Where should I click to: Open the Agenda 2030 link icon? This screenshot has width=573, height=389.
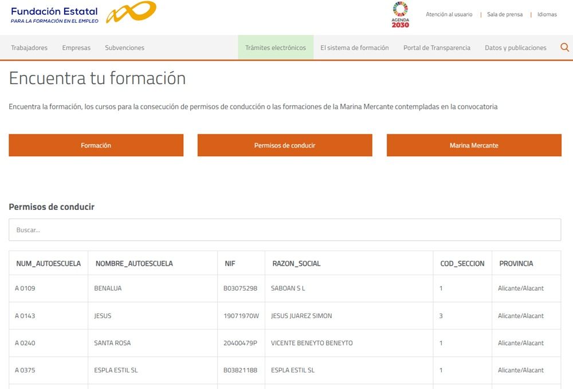[399, 13]
